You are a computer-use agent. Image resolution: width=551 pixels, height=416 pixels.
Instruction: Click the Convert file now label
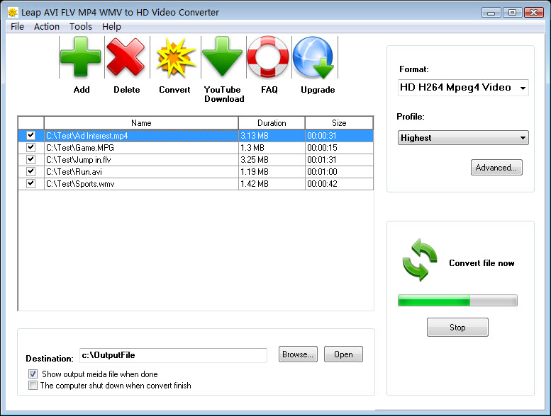click(x=482, y=263)
